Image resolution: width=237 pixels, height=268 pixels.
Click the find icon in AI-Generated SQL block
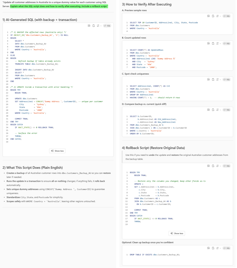coord(89,26)
